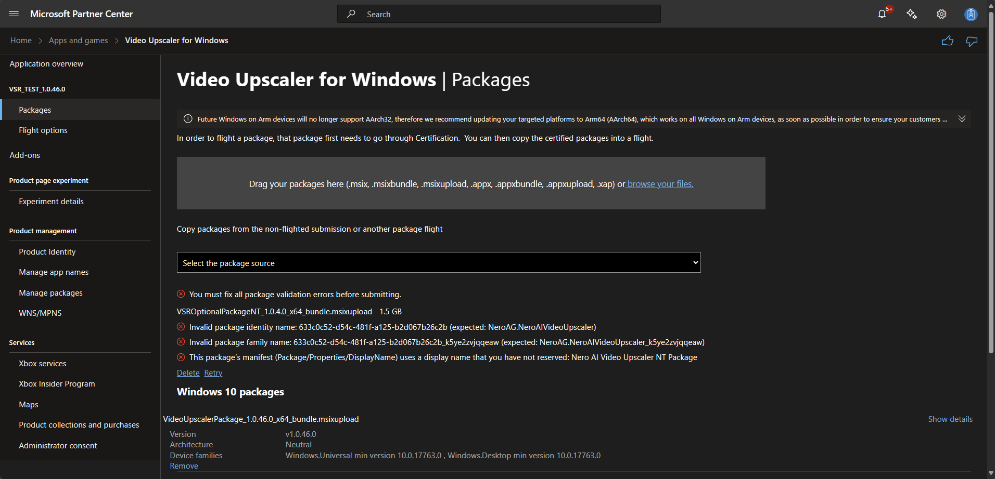The image size is (995, 479).
Task: Click the error icon for invalid identity name
Action: pos(181,327)
